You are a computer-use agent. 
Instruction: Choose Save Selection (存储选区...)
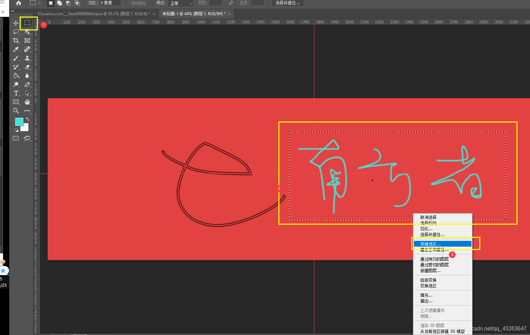pyautogui.click(x=443, y=244)
